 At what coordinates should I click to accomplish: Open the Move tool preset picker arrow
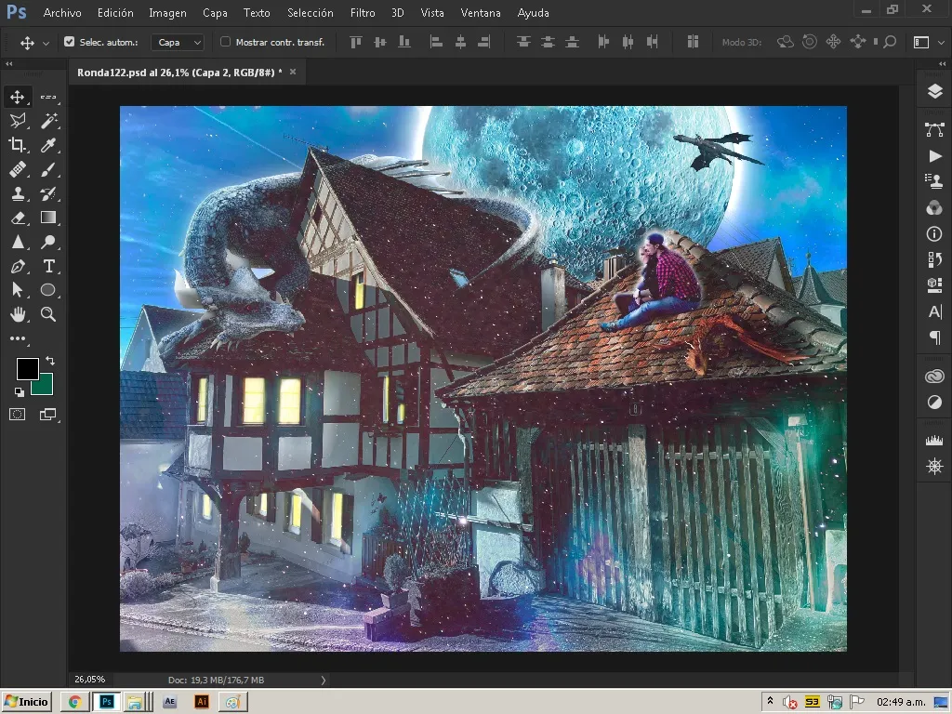click(46, 43)
